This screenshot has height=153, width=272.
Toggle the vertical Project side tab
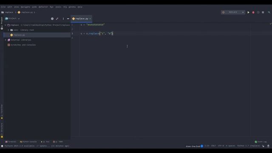pos(2,23)
